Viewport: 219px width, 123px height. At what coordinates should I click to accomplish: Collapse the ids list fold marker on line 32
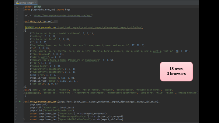(24, 90)
